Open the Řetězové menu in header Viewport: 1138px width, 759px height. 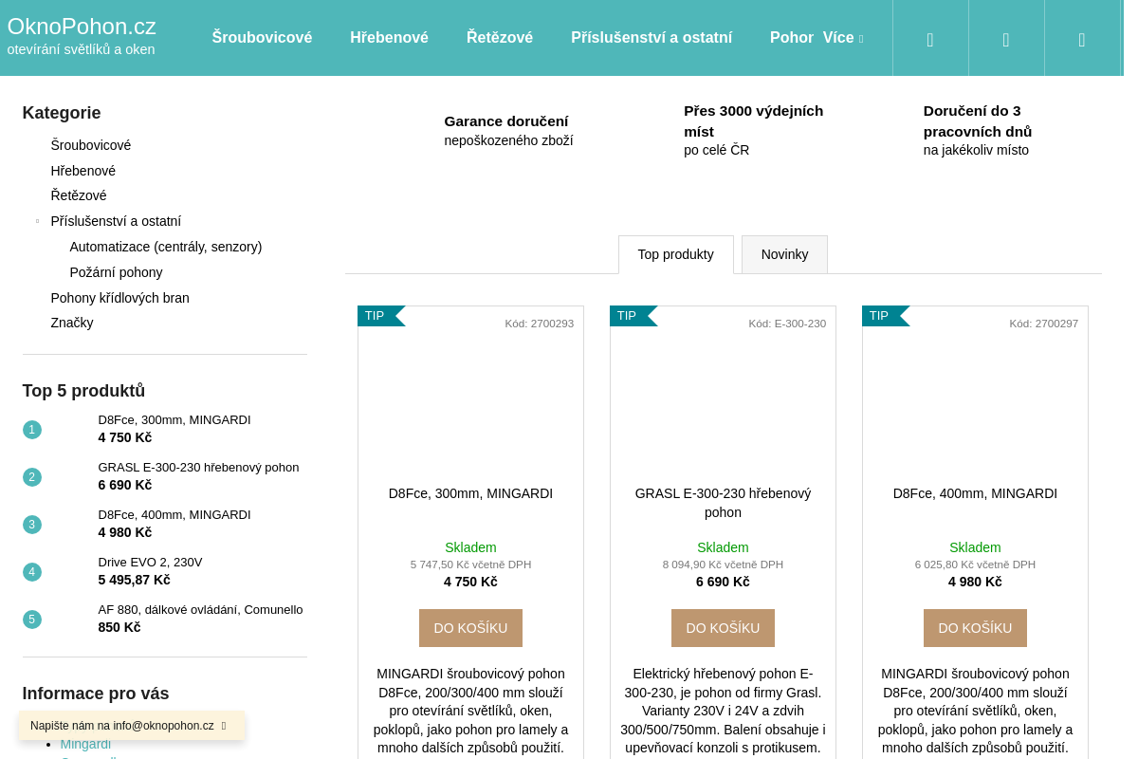[500, 38]
